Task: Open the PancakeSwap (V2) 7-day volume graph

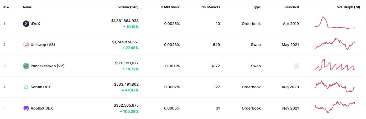Action: tap(335, 65)
